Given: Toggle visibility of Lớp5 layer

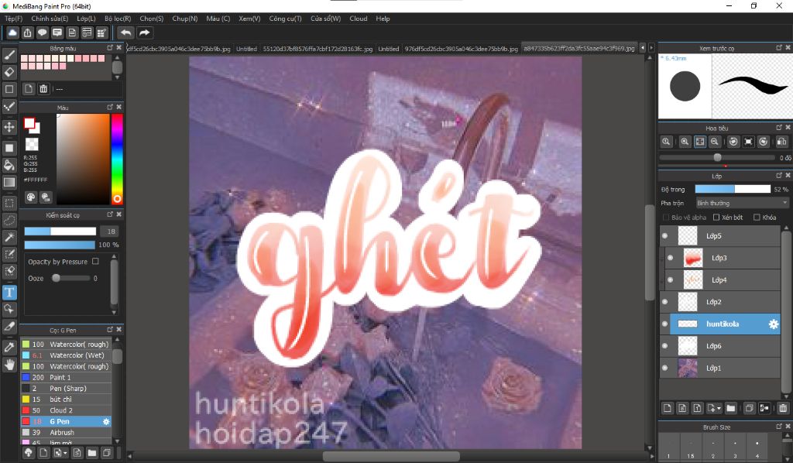Looking at the screenshot, I should click(665, 236).
